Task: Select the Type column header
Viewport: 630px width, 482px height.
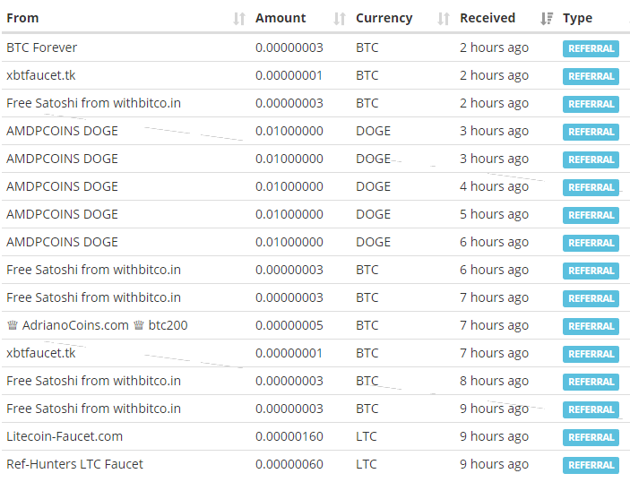Action: click(x=577, y=18)
